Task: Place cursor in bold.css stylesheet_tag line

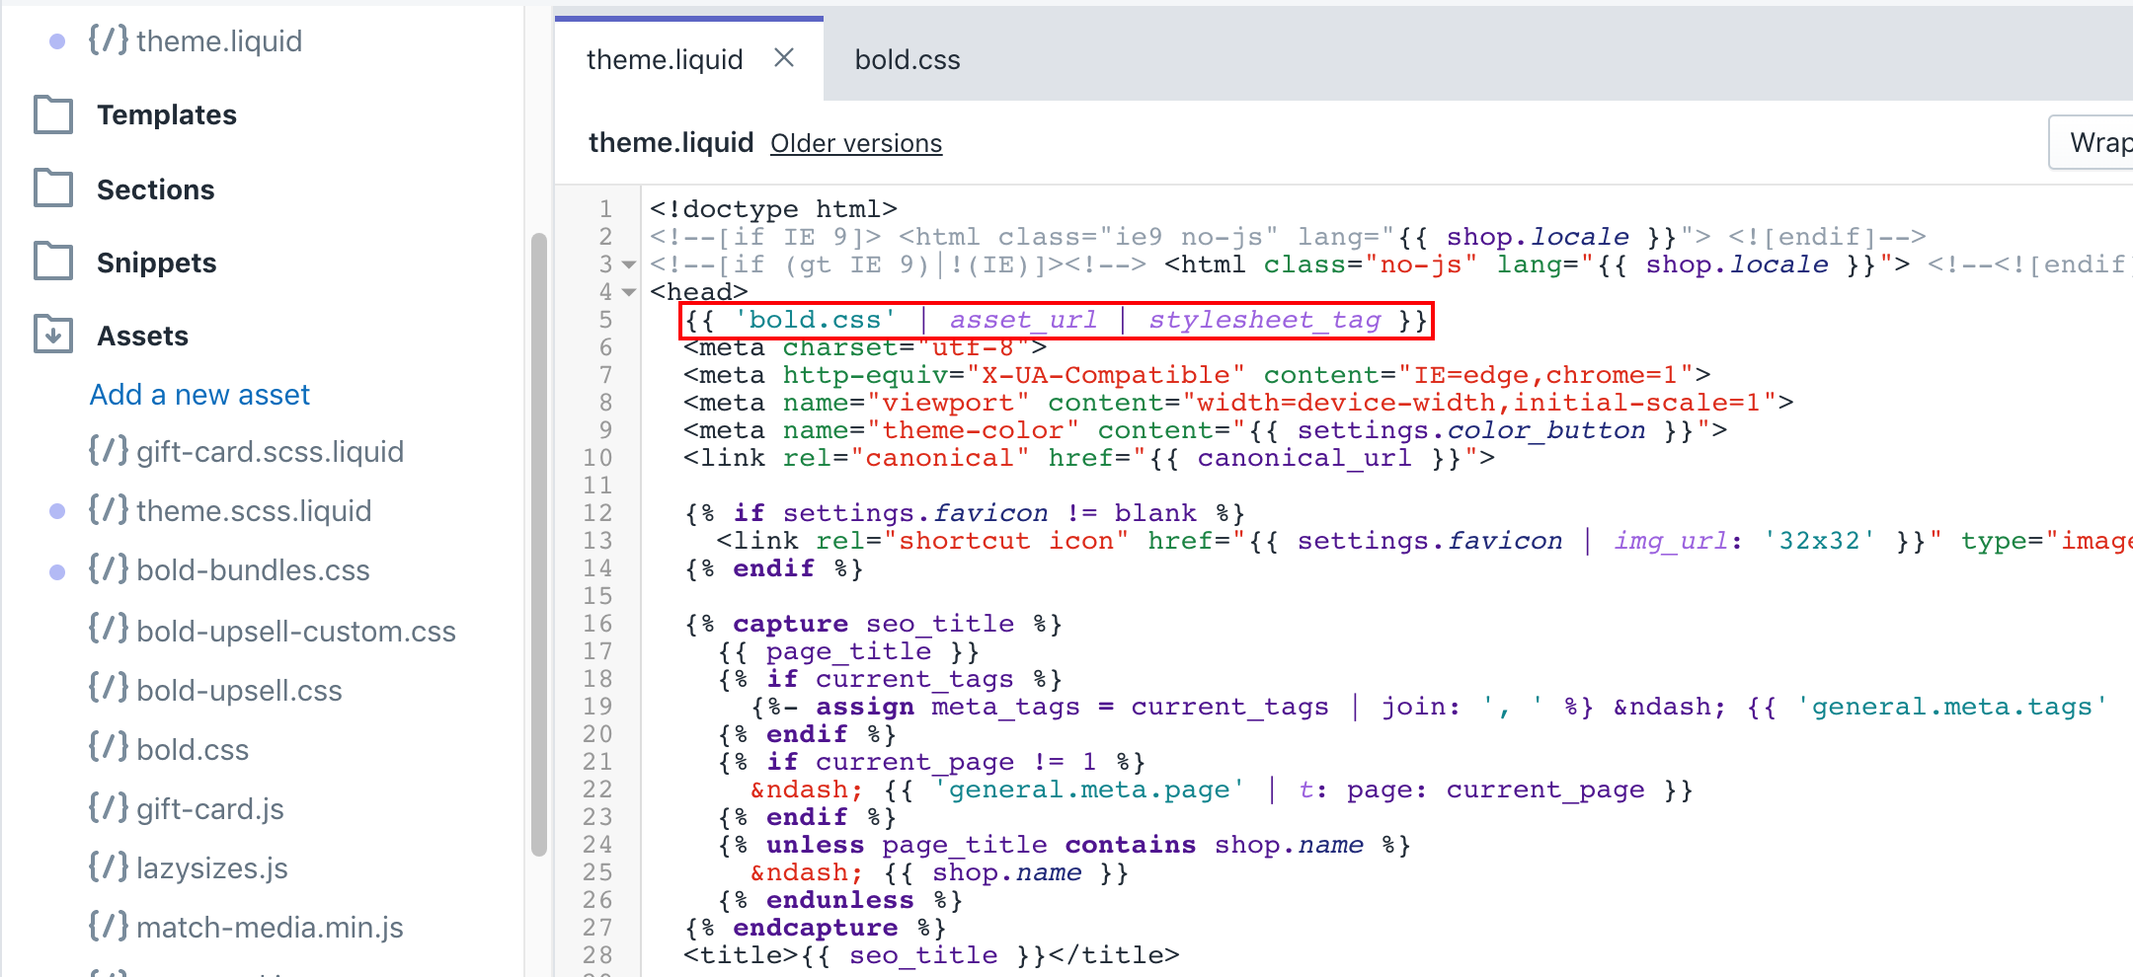Action: pos(1056,321)
